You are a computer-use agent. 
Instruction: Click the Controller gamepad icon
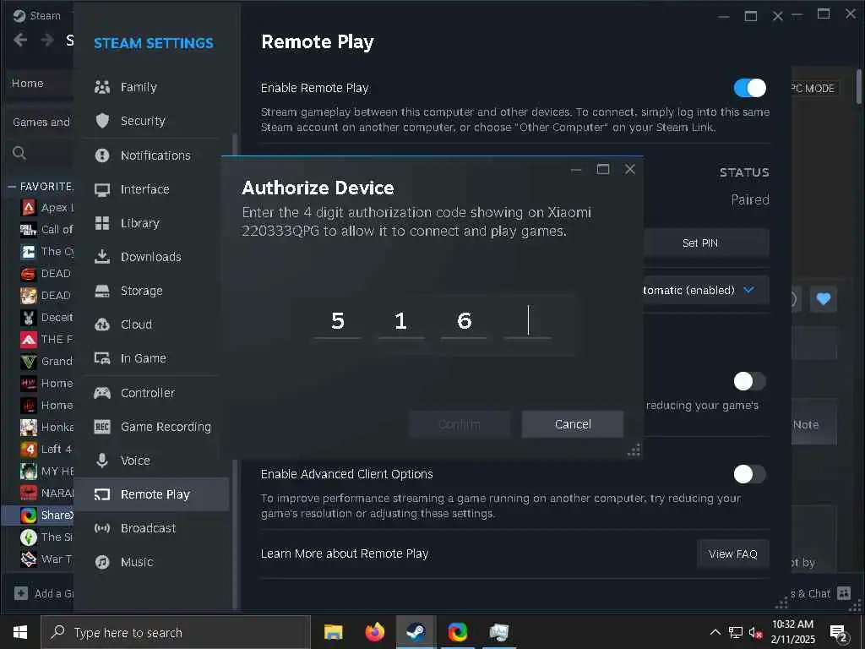pyautogui.click(x=102, y=393)
